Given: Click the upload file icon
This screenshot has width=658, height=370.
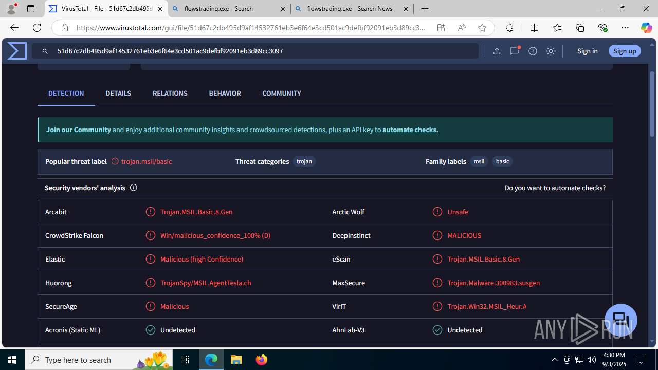Looking at the screenshot, I should tap(497, 51).
